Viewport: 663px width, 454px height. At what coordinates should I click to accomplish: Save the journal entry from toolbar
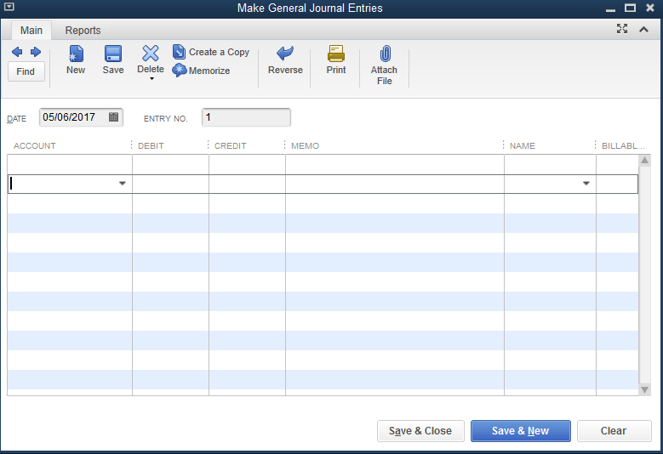coord(113,60)
